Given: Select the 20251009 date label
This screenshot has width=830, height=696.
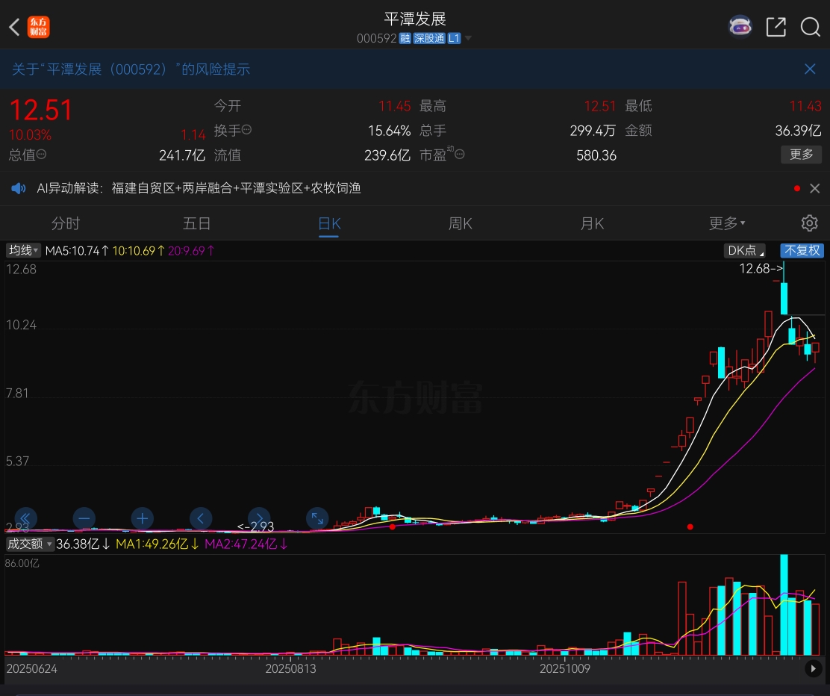Looking at the screenshot, I should pyautogui.click(x=565, y=668).
